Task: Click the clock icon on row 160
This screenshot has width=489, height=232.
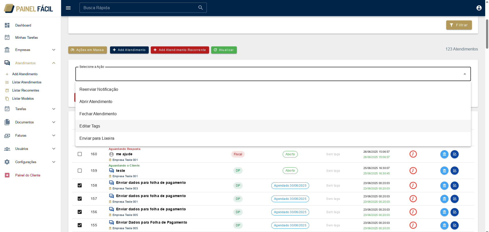Action: (413, 154)
